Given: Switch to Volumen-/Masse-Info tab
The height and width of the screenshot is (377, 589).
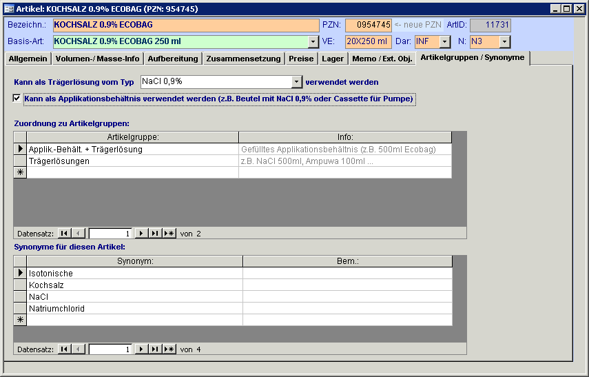Looking at the screenshot, I should [97, 59].
